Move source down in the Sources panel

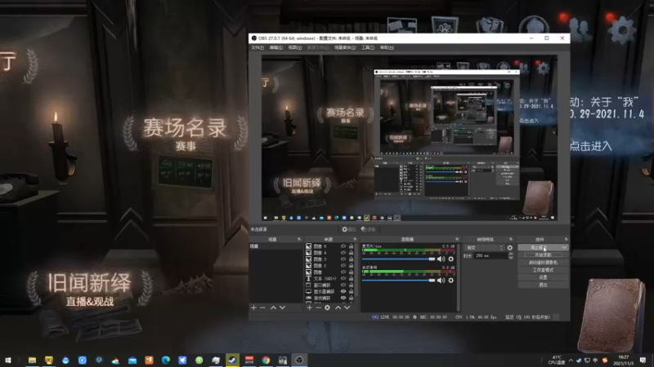(x=347, y=307)
